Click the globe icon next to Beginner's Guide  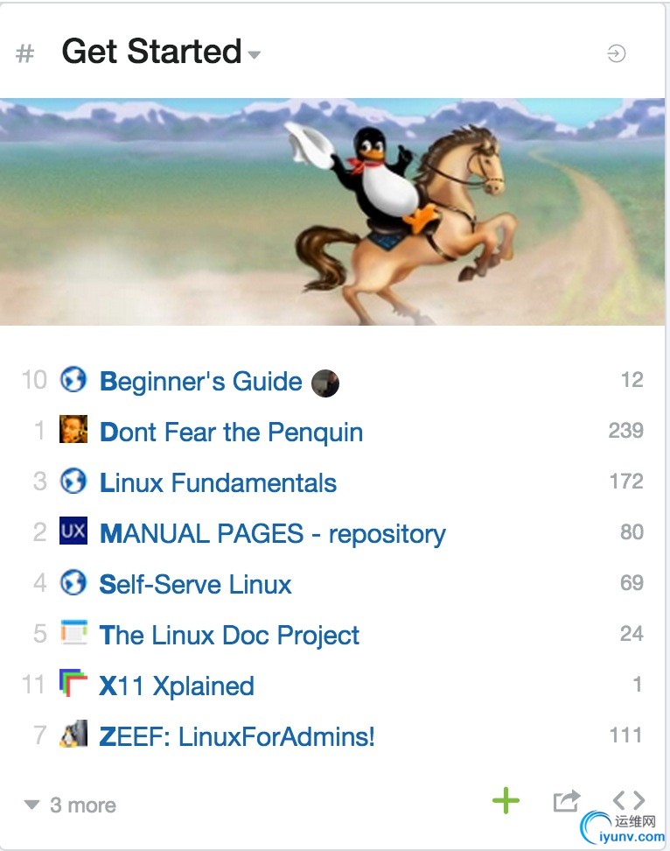coord(73,380)
